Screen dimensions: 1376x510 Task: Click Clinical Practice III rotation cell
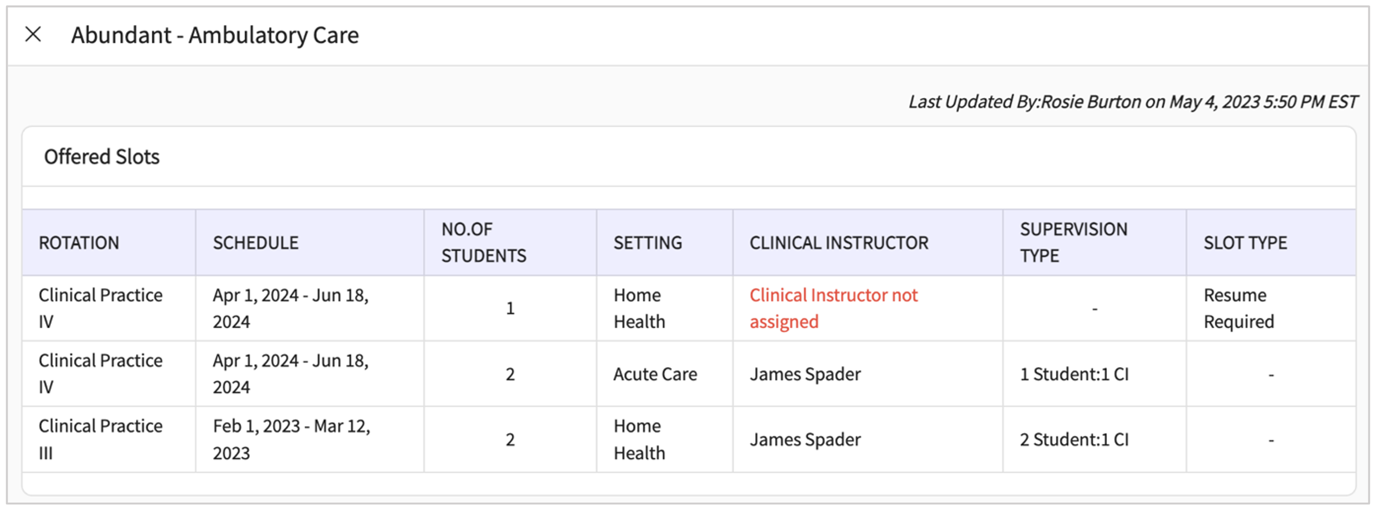tap(100, 440)
